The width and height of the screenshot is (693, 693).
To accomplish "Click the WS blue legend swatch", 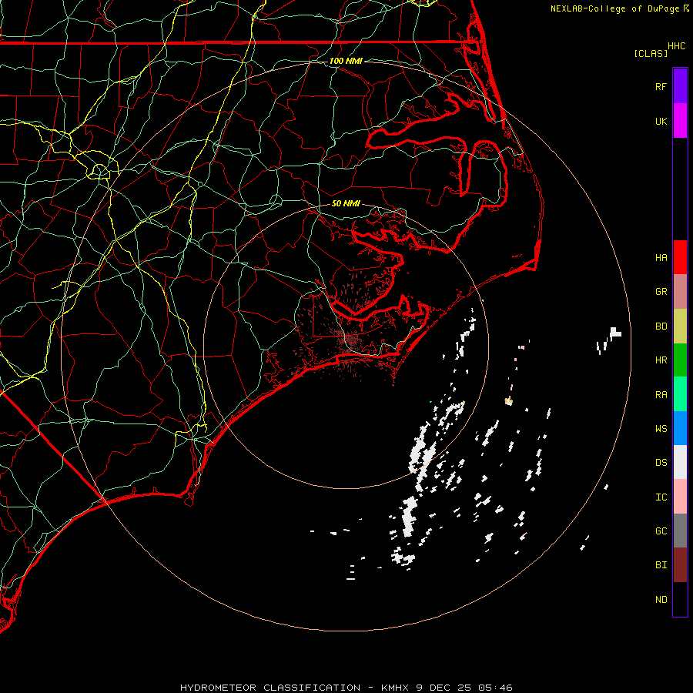I will click(680, 428).
